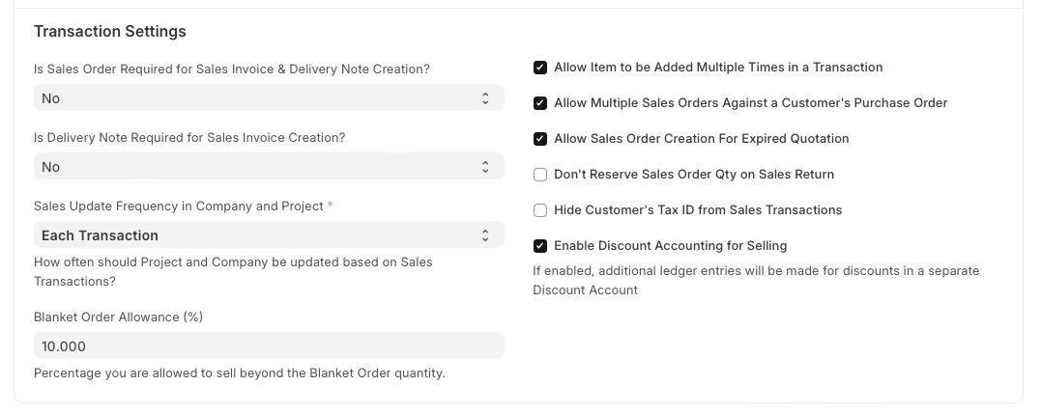Click the Transaction Settings section heading
The width and height of the screenshot is (1041, 413).
point(110,32)
